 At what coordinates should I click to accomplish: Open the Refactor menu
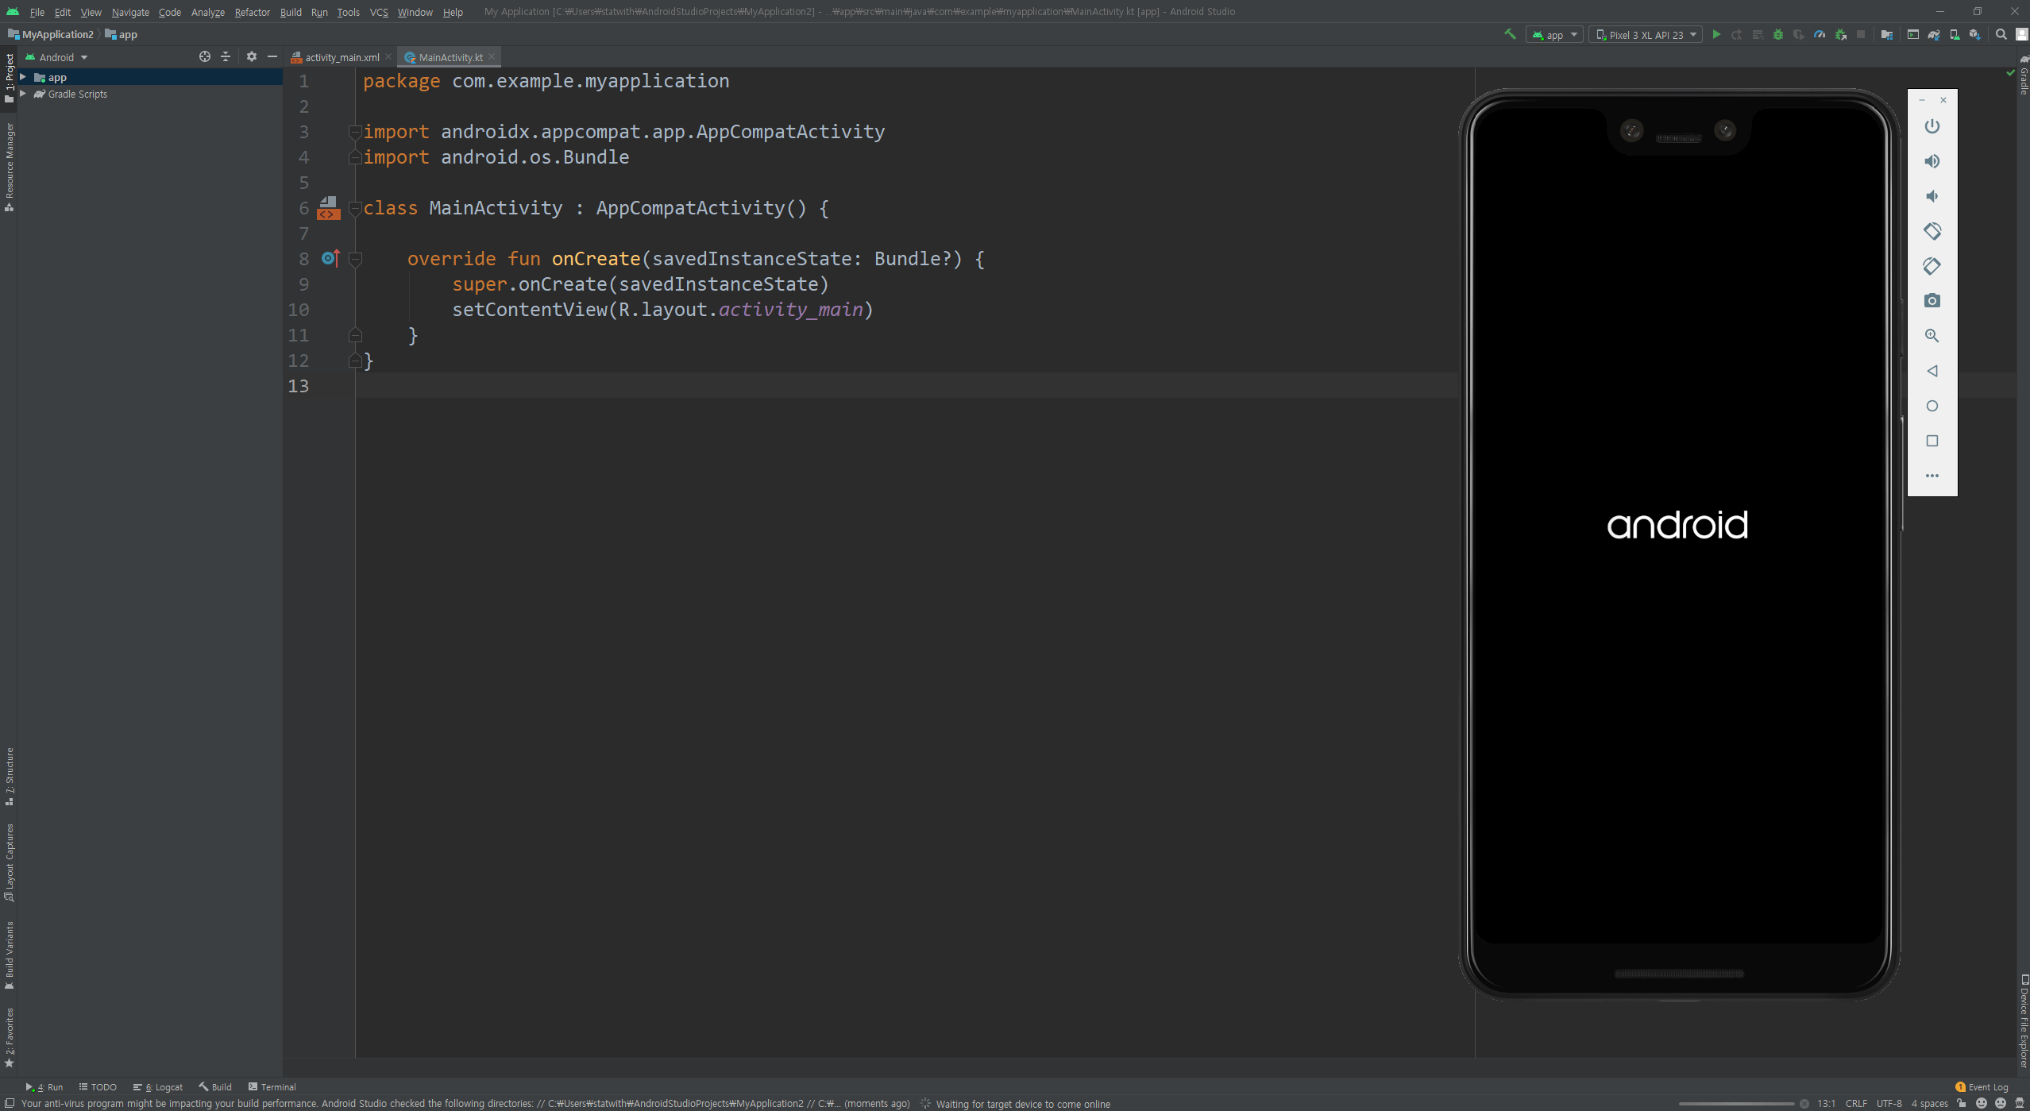click(252, 12)
